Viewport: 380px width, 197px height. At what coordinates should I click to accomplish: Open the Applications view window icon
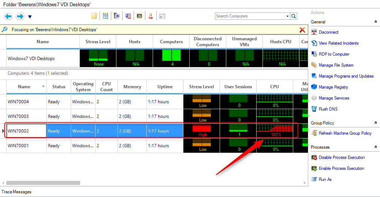pyautogui.click(x=162, y=16)
